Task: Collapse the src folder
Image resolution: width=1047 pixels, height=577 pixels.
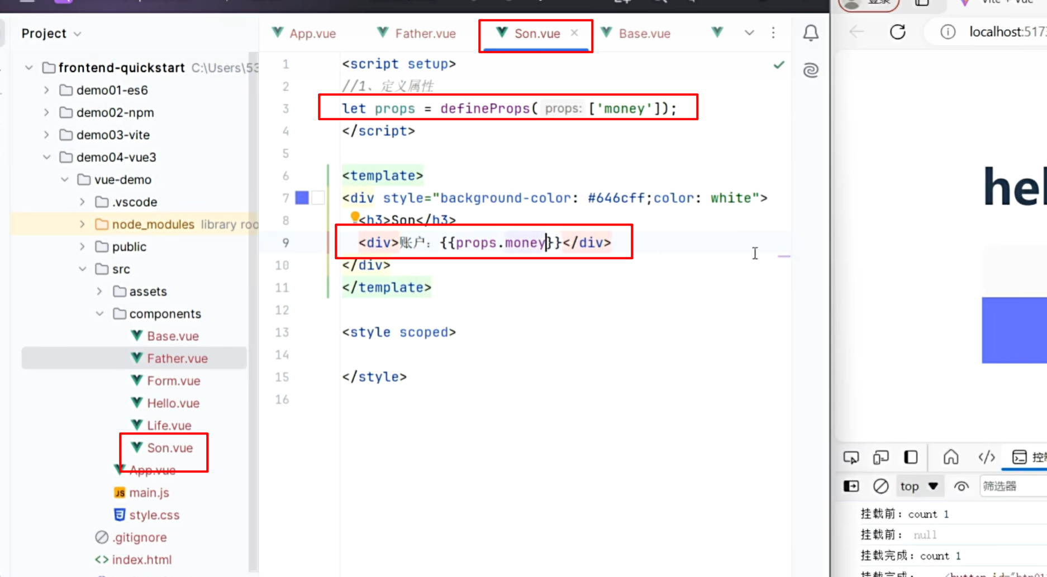Action: pos(82,269)
